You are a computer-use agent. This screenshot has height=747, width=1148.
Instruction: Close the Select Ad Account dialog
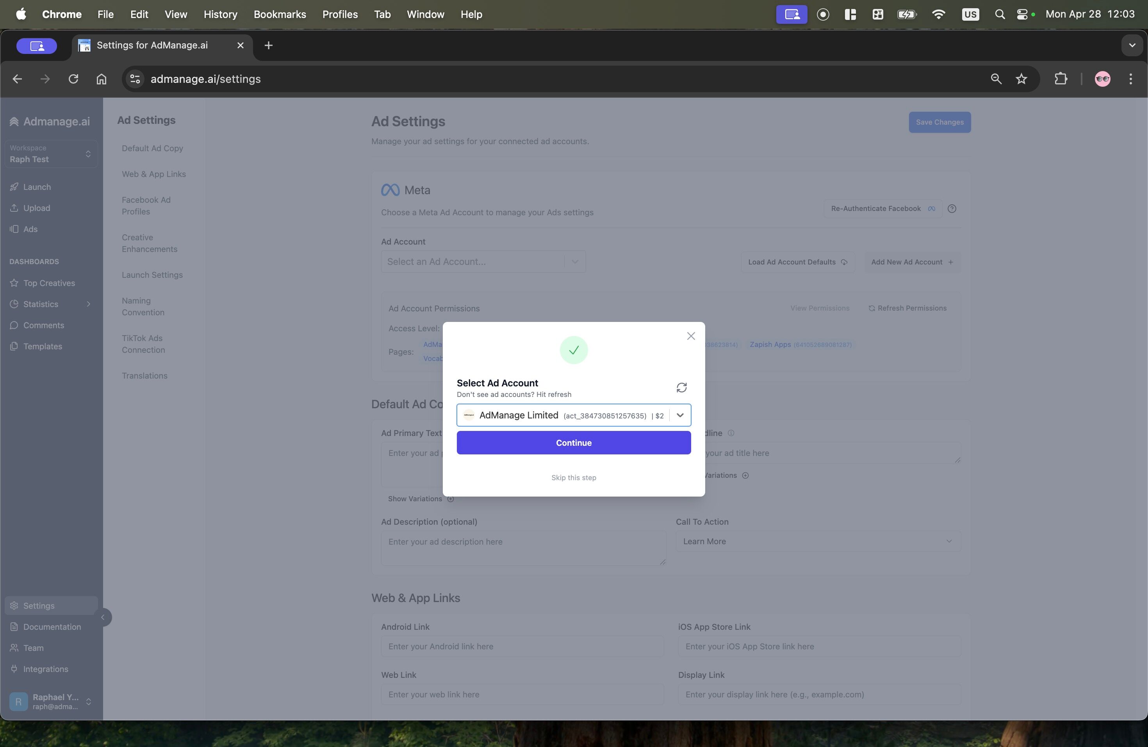(x=691, y=336)
